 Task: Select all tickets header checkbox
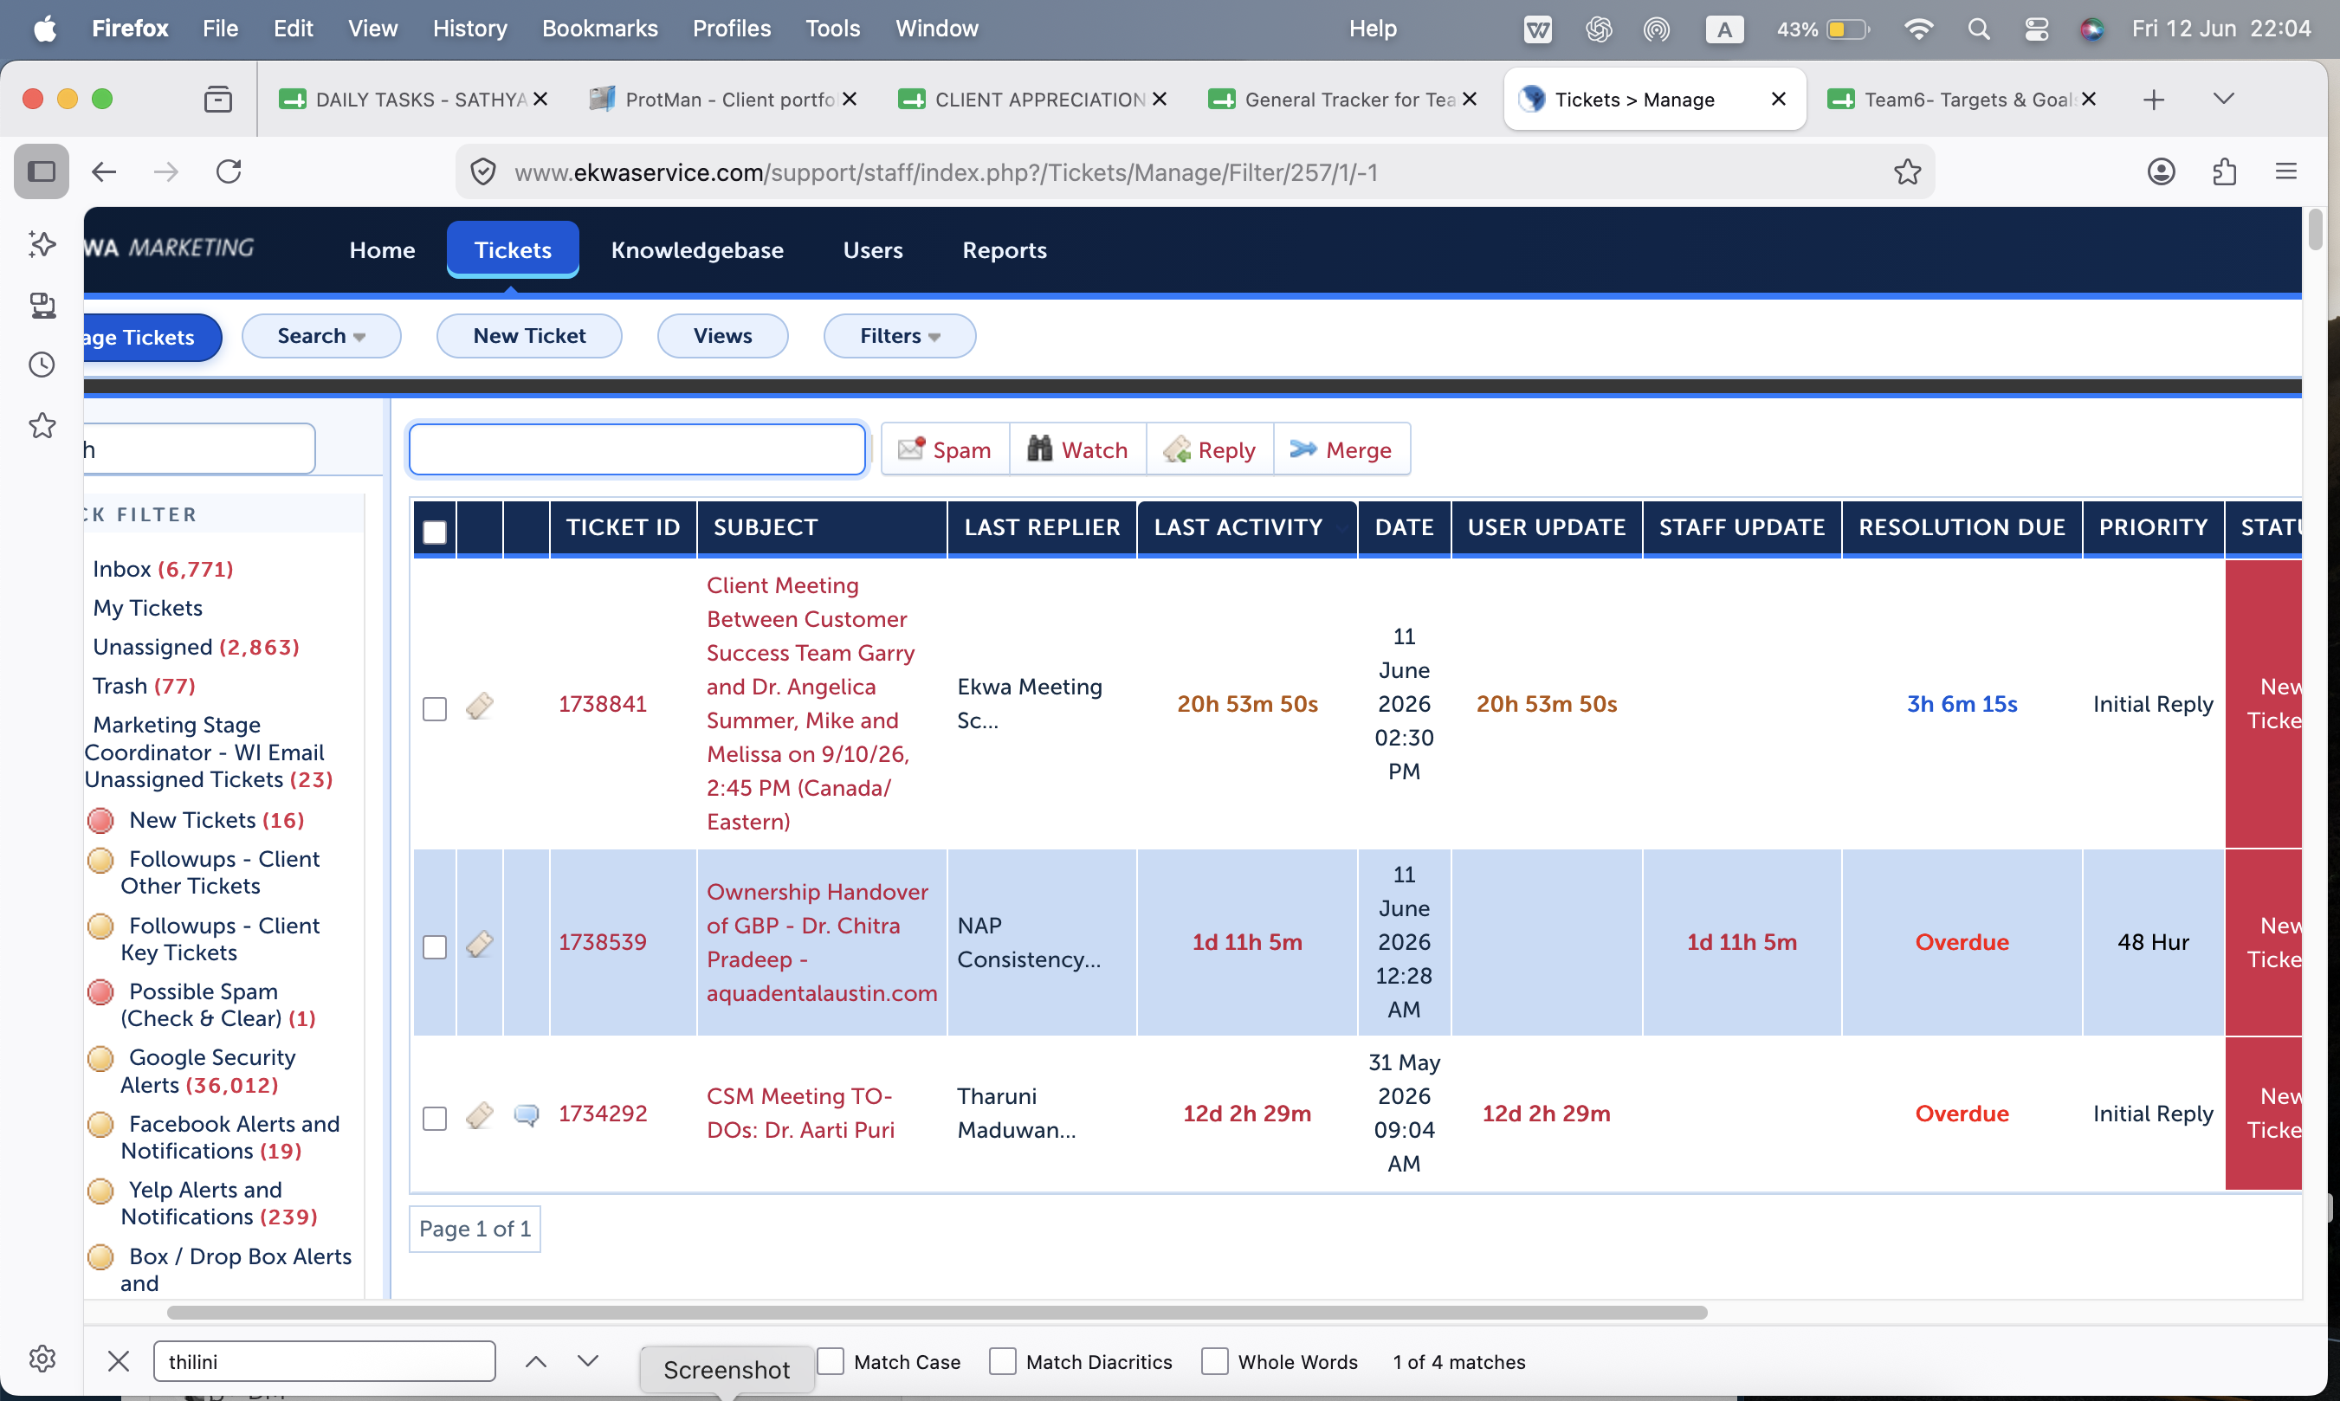pyautogui.click(x=434, y=533)
